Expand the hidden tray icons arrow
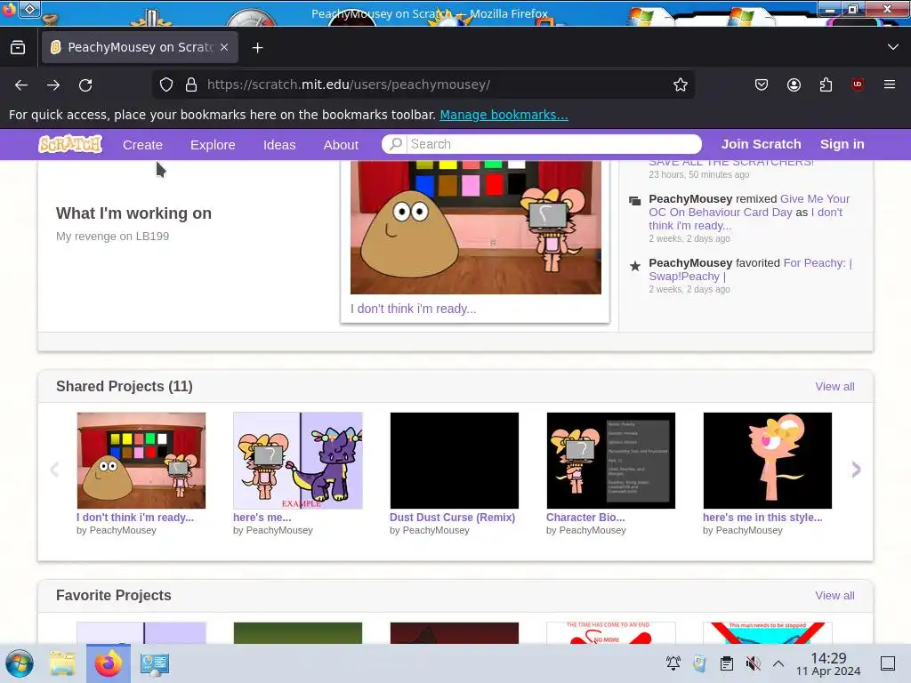 (x=778, y=663)
